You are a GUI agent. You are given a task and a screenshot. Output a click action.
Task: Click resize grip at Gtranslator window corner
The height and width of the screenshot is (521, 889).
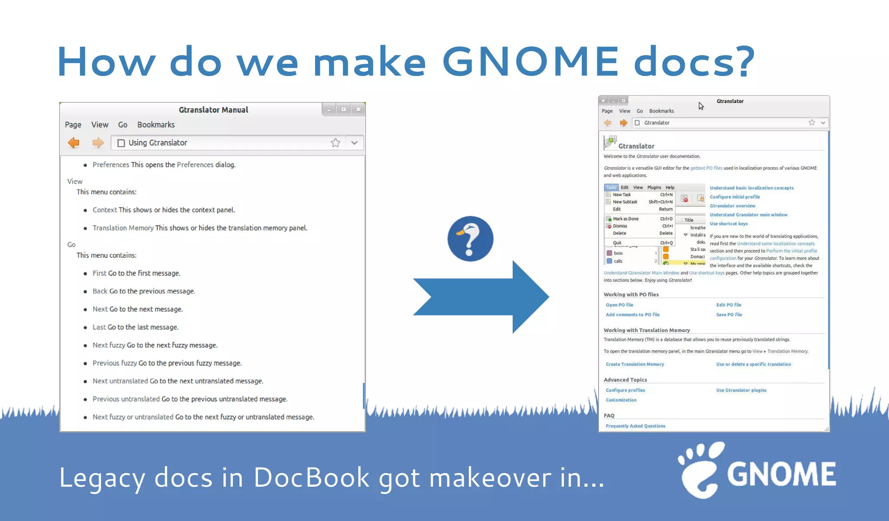point(826,429)
